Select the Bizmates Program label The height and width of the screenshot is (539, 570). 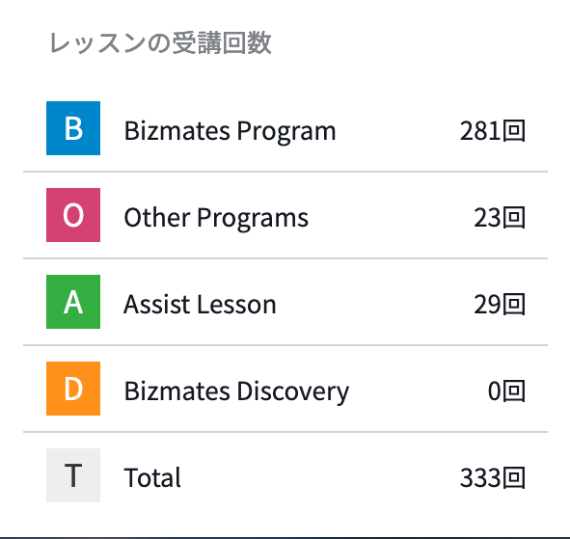coord(230,131)
